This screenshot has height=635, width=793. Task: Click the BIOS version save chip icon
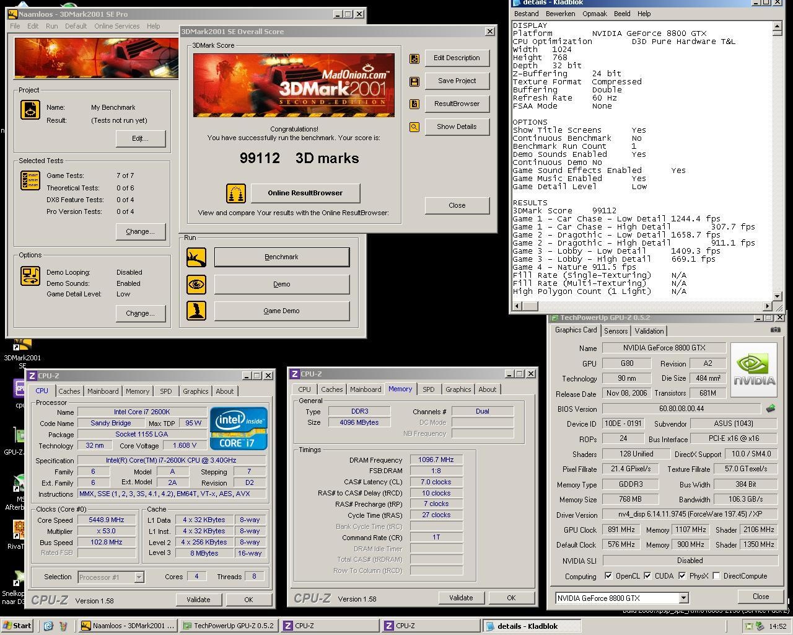click(771, 409)
